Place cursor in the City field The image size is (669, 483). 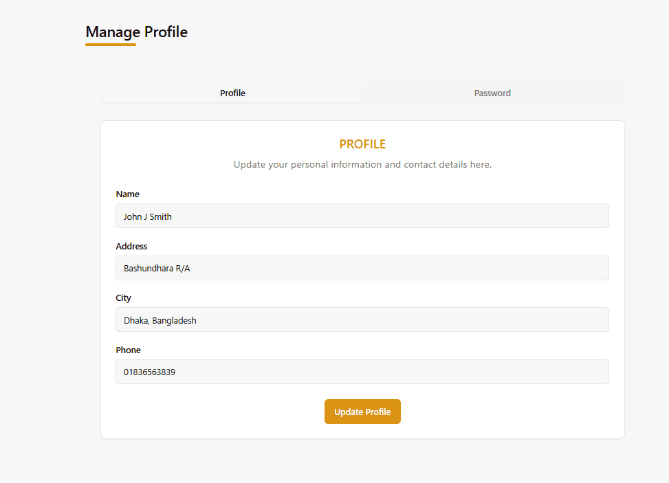tap(362, 319)
